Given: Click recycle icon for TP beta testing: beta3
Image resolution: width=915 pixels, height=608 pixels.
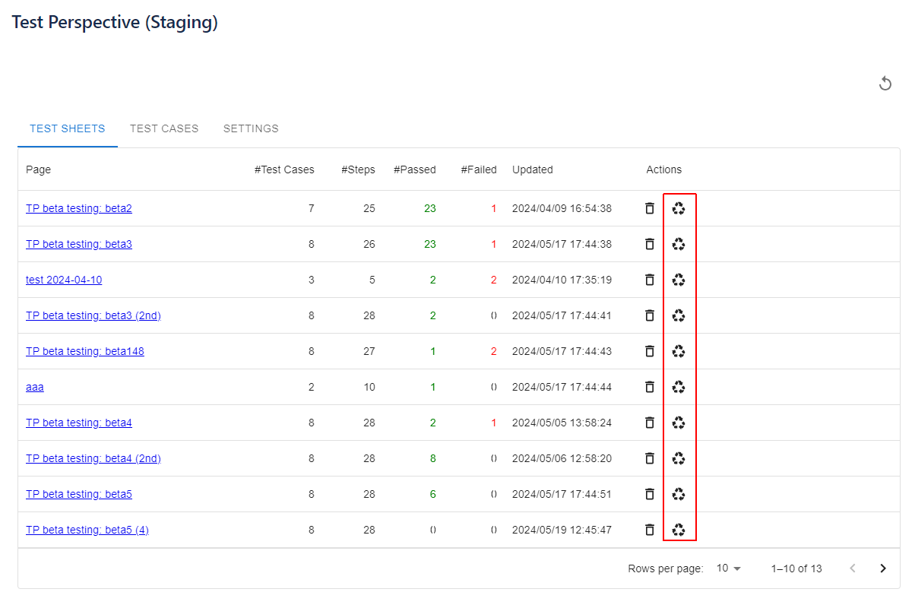Looking at the screenshot, I should [679, 244].
